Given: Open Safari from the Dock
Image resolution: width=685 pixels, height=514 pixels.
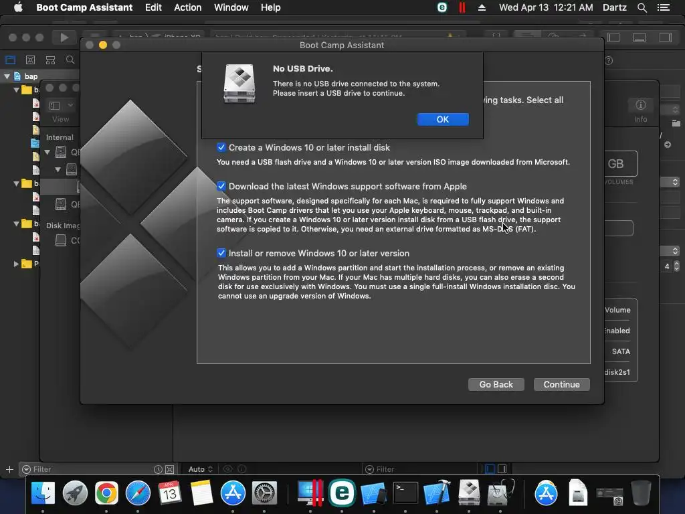Looking at the screenshot, I should click(x=138, y=493).
